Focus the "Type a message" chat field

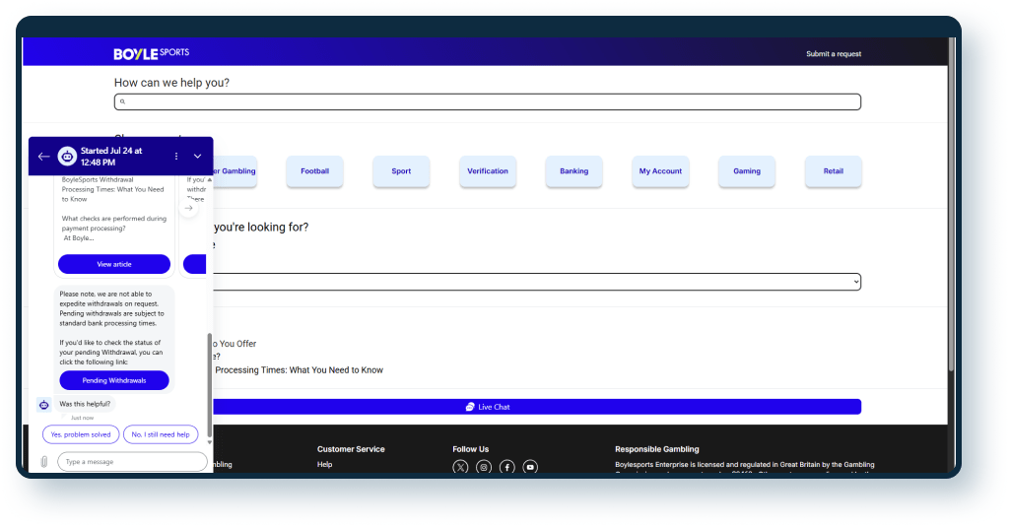coord(132,462)
